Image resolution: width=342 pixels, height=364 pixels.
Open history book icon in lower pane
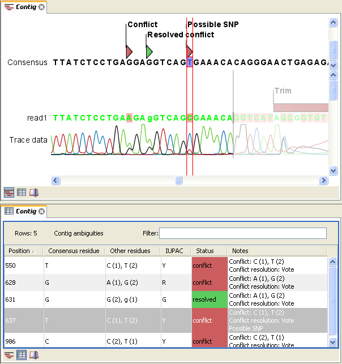[34, 355]
